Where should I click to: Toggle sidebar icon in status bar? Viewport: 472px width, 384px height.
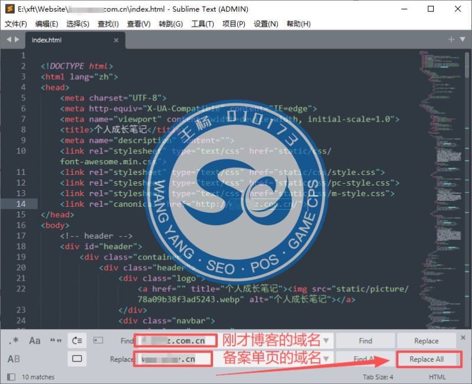click(11, 377)
